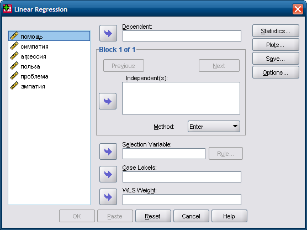Open the Method dropdown showing Enter
The height and width of the screenshot is (230, 307).
214,127
